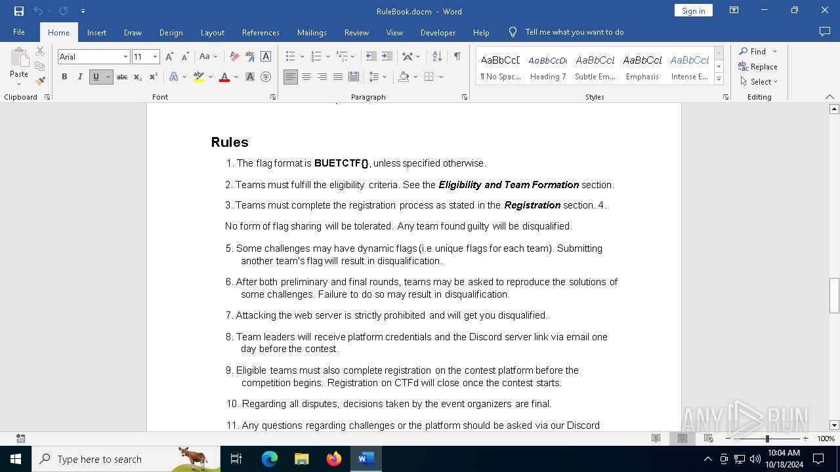840x472 pixels.
Task: Open the Comments pane icon
Action: 825,32
